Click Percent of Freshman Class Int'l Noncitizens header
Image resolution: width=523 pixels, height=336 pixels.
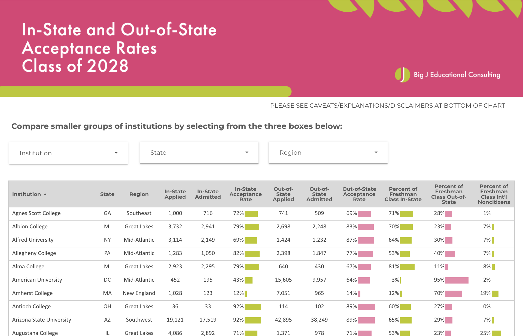494,194
